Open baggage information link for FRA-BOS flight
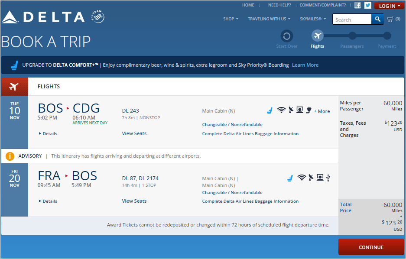This screenshot has height=259, width=406. 250,201
